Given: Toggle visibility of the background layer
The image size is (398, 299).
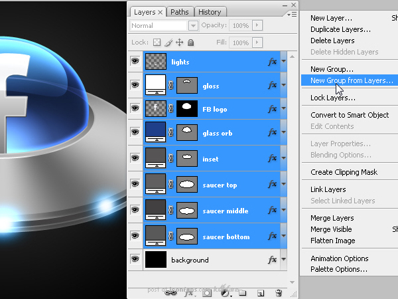Looking at the screenshot, I should pyautogui.click(x=135, y=259).
